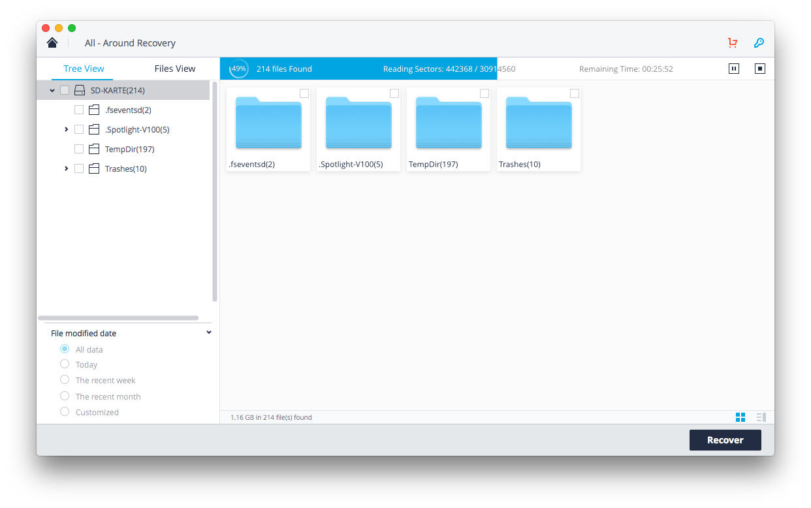Viewport: 811px width, 508px height.
Task: Click the horizontal scrollbar under the tree
Action: (118, 318)
